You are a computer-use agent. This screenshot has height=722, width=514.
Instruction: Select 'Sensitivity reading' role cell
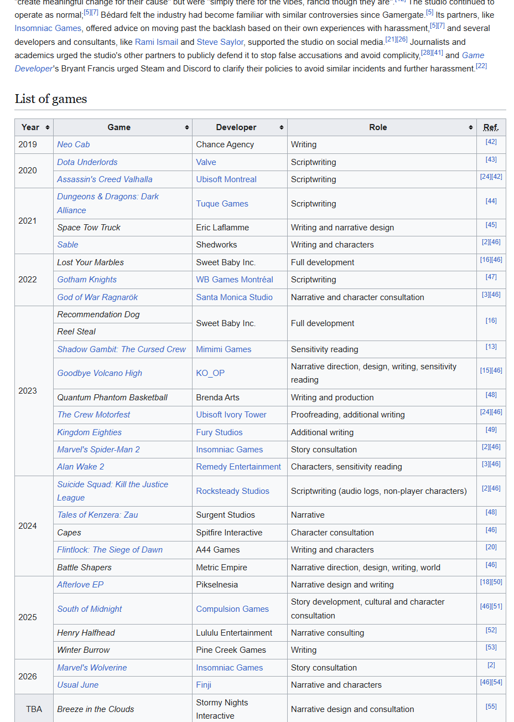click(x=382, y=349)
